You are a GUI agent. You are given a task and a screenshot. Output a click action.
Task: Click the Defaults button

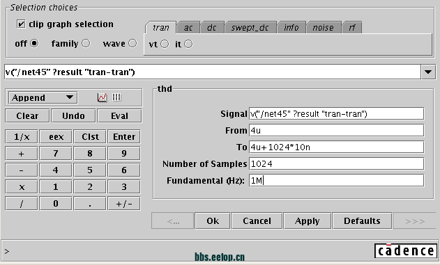[362, 220]
